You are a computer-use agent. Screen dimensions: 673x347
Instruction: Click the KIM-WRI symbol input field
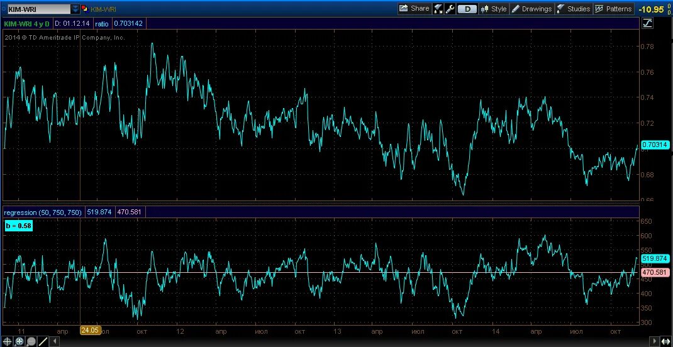(38, 9)
